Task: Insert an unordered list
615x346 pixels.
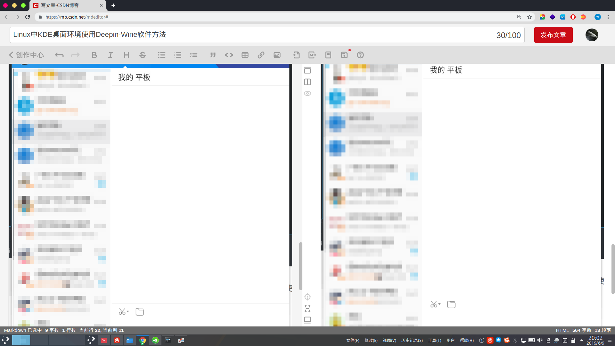Action: pyautogui.click(x=162, y=55)
